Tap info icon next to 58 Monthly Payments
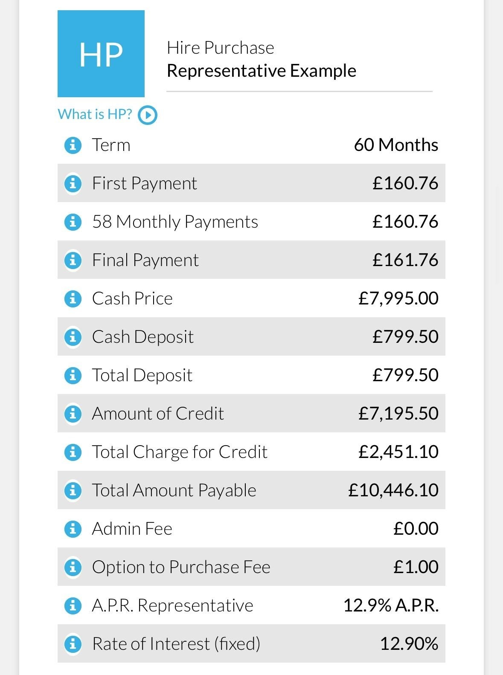The image size is (503, 675). [x=73, y=222]
